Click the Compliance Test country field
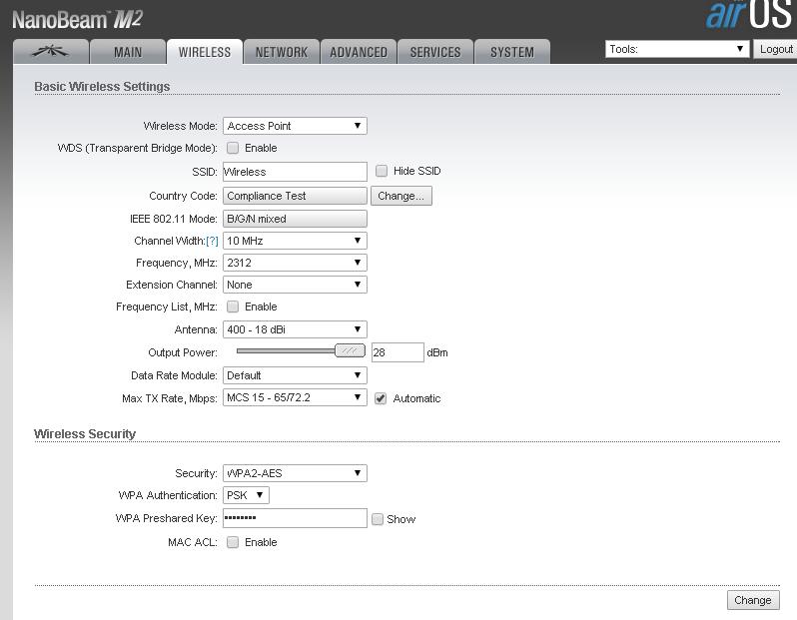 click(x=295, y=196)
